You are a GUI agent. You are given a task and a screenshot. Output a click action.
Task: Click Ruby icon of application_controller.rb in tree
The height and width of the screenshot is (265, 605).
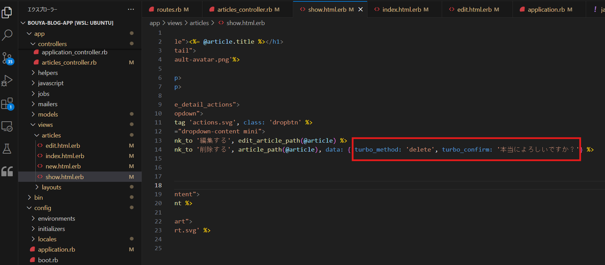pyautogui.click(x=36, y=52)
